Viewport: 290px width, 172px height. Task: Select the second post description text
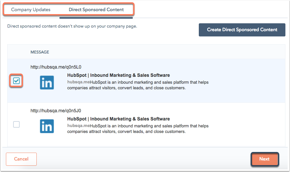pos(138,129)
